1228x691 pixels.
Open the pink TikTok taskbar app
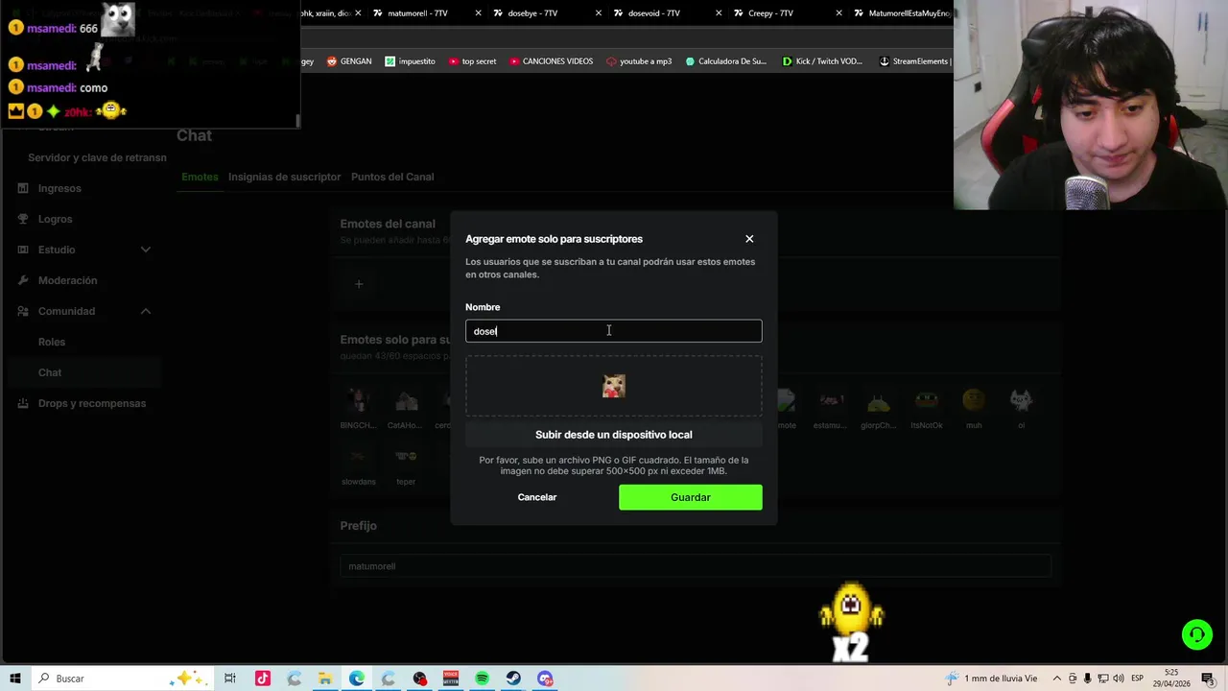click(x=263, y=679)
